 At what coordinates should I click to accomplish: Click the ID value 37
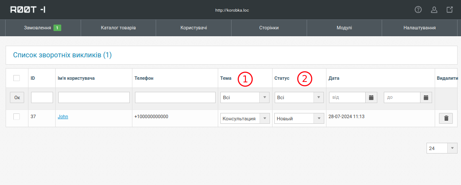33,116
